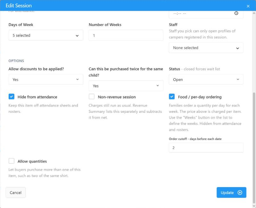This screenshot has width=256, height=208.
Task: Close the Edit Session dialog with X
Action: (x=248, y=6)
